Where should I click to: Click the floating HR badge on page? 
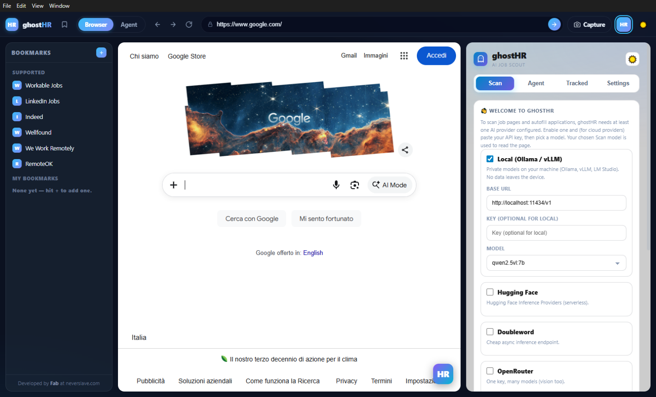(x=443, y=374)
